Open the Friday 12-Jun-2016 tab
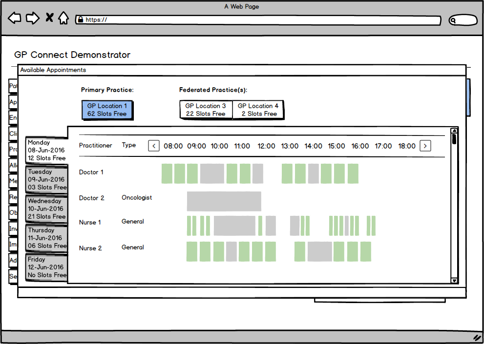484x344 pixels. [46, 267]
